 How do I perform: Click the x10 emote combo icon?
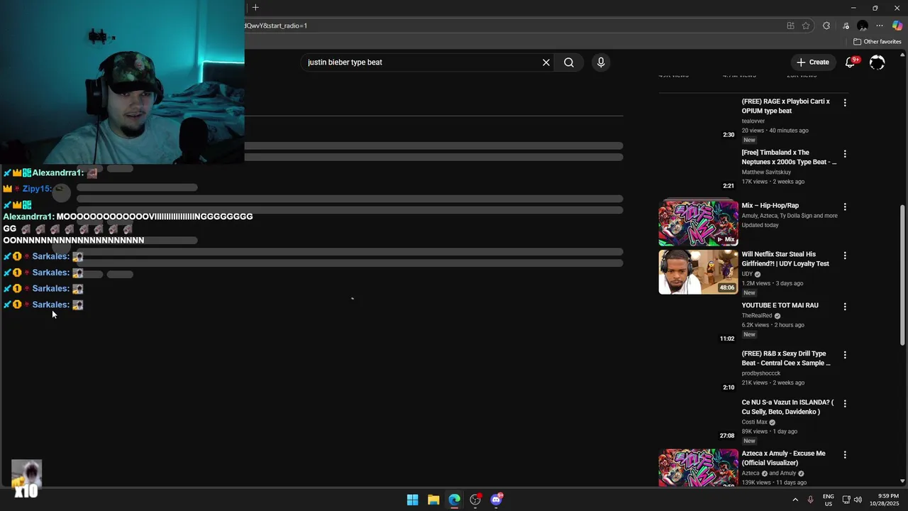26,478
